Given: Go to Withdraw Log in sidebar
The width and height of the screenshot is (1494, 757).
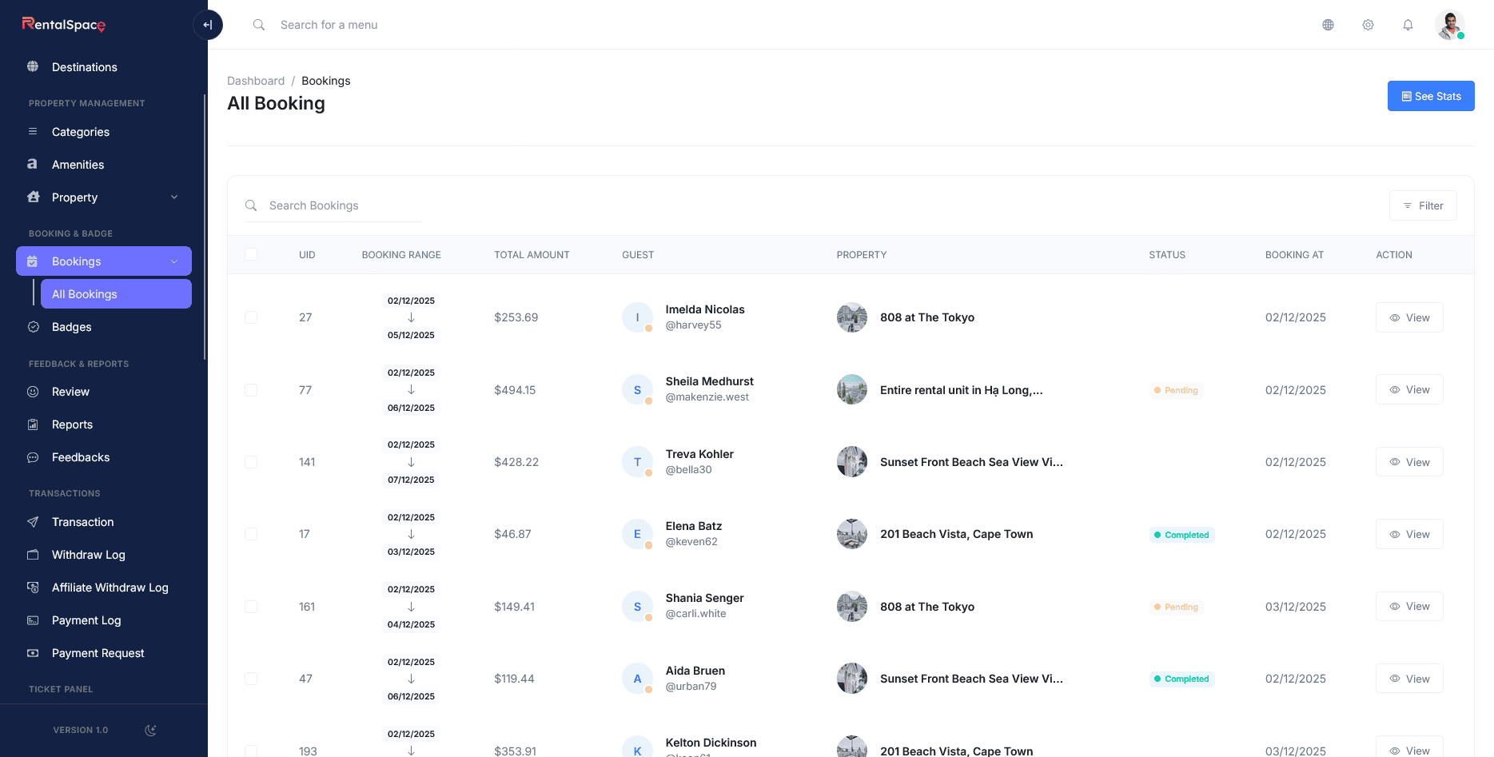Looking at the screenshot, I should pos(88,555).
